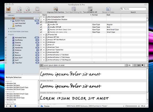Click the Import toolbar icon
Viewport: 153px width, 112px height.
click(8, 9)
